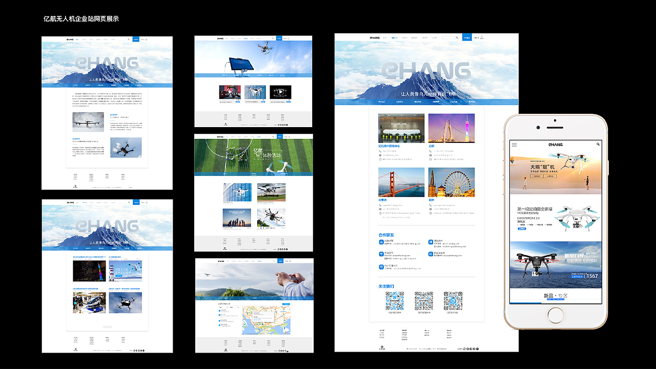Click Canton Tower night photo
The width and height of the screenshot is (656, 369).
coord(452,128)
